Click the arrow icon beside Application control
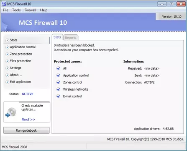The height and width of the screenshot is (151, 187). (x=7, y=47)
